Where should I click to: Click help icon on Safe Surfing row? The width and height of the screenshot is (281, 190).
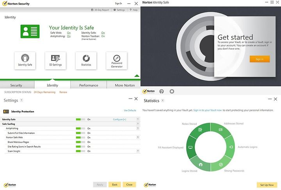click(138, 124)
